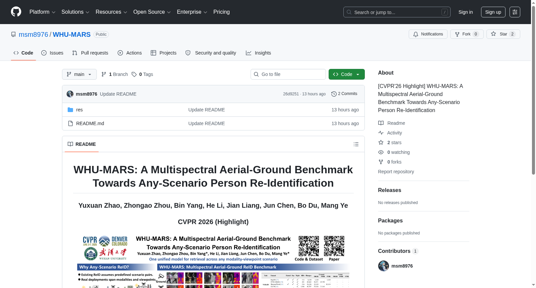Image resolution: width=536 pixels, height=288 pixels.
Task: Star the WHU-MARS repository
Action: (503, 34)
